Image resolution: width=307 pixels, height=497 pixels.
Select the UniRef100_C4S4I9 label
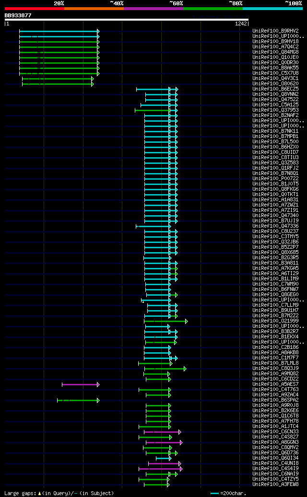click(275, 468)
